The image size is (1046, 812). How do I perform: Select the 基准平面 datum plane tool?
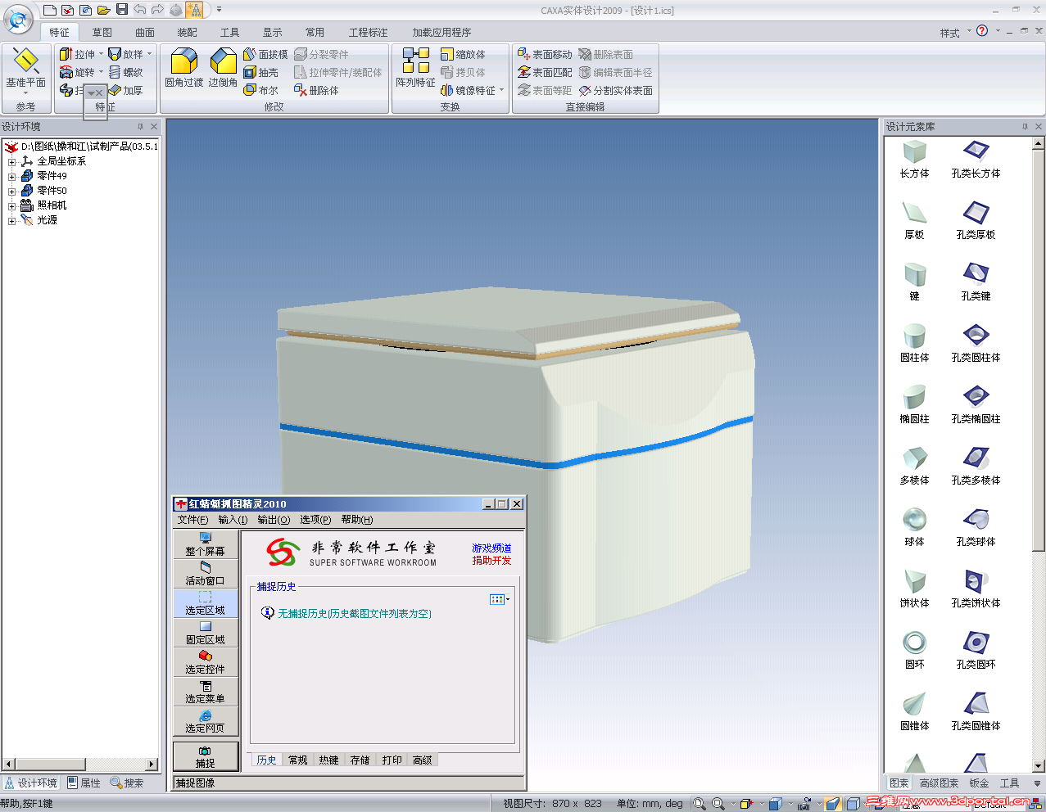click(x=25, y=69)
